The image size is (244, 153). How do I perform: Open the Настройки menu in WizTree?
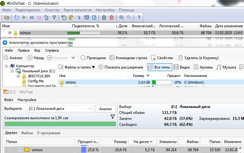[x=27, y=100]
